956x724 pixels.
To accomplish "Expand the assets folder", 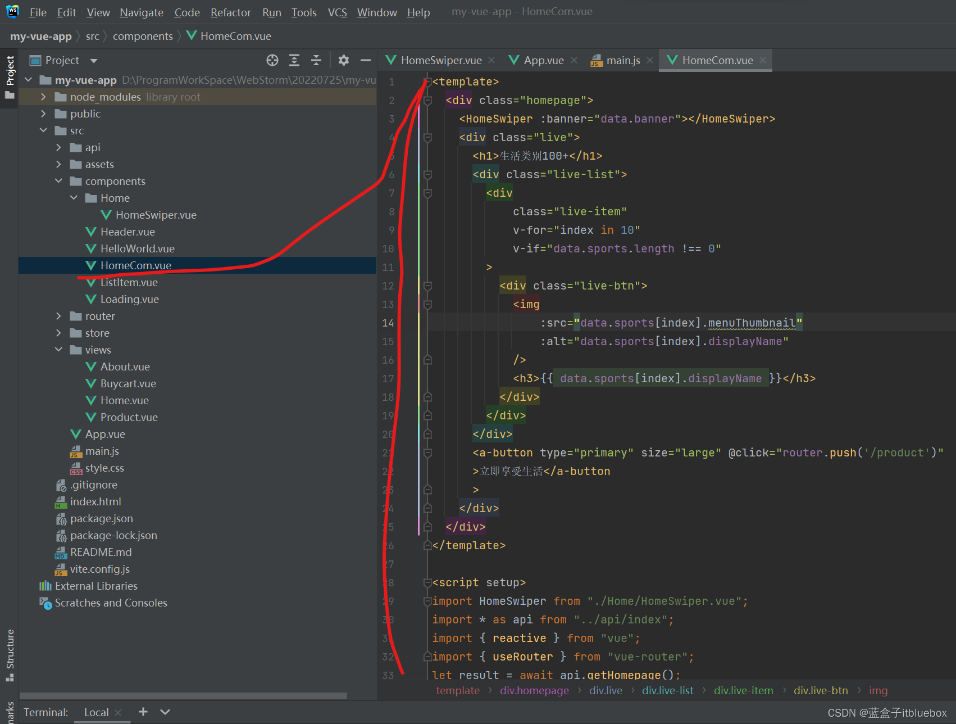I will pos(58,164).
